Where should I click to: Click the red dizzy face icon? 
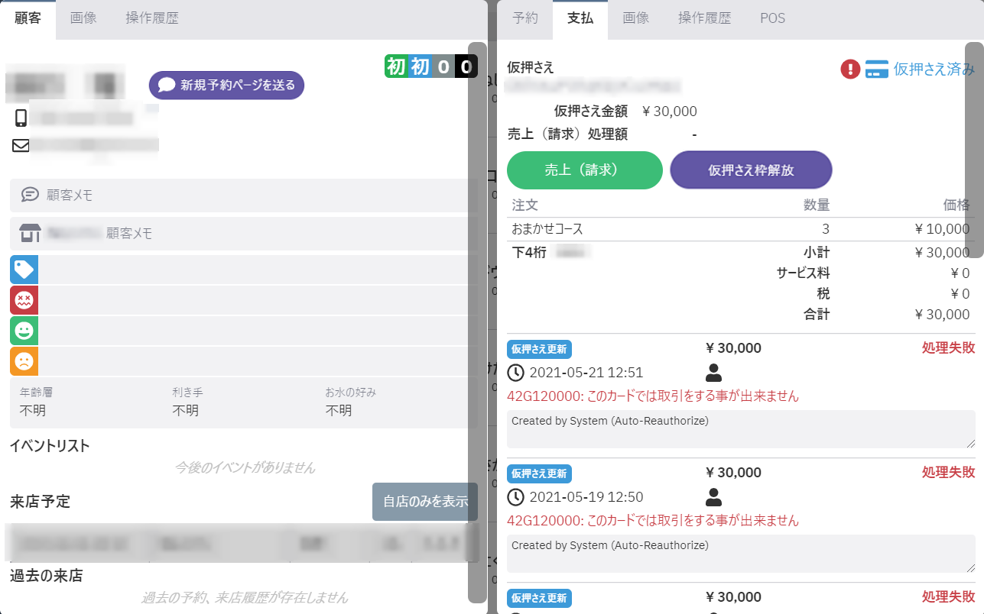24,300
